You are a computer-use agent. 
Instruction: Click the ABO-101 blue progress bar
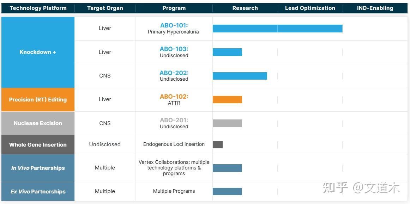[x=277, y=29]
